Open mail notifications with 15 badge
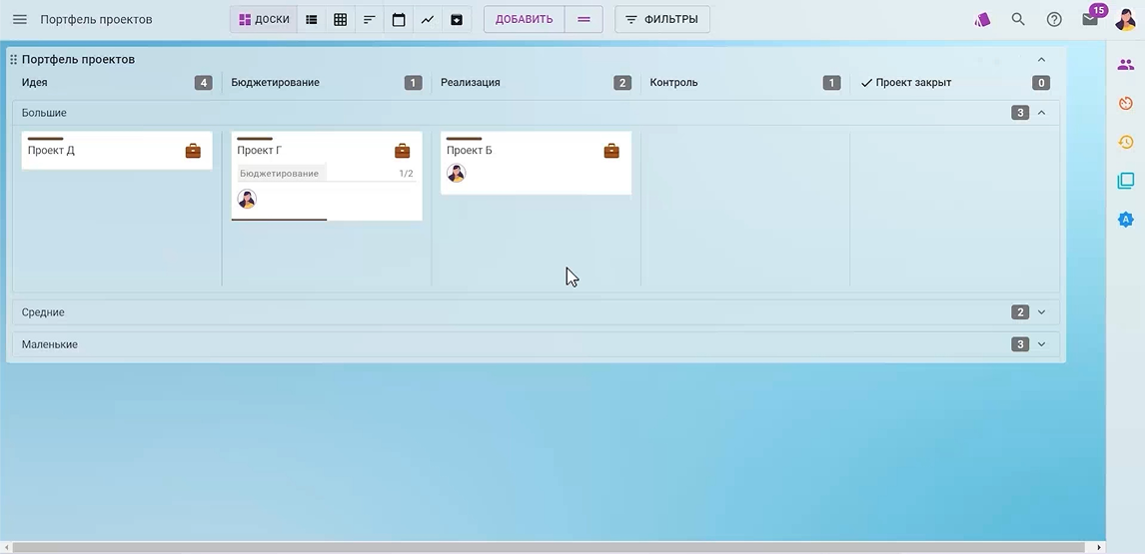This screenshot has width=1145, height=554. 1090,20
